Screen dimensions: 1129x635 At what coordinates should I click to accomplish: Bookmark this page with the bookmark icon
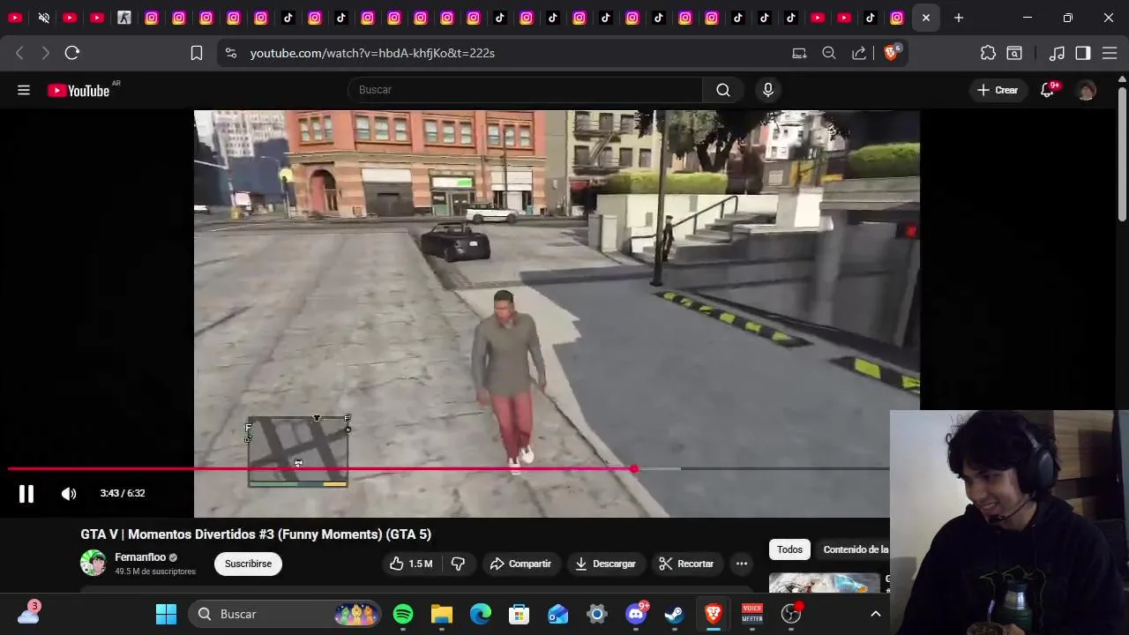(197, 53)
